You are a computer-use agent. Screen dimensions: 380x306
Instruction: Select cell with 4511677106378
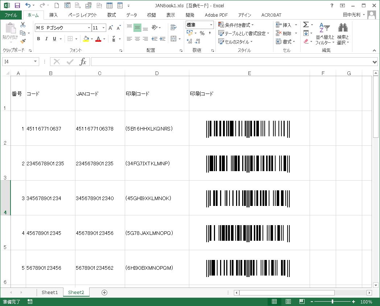point(100,128)
